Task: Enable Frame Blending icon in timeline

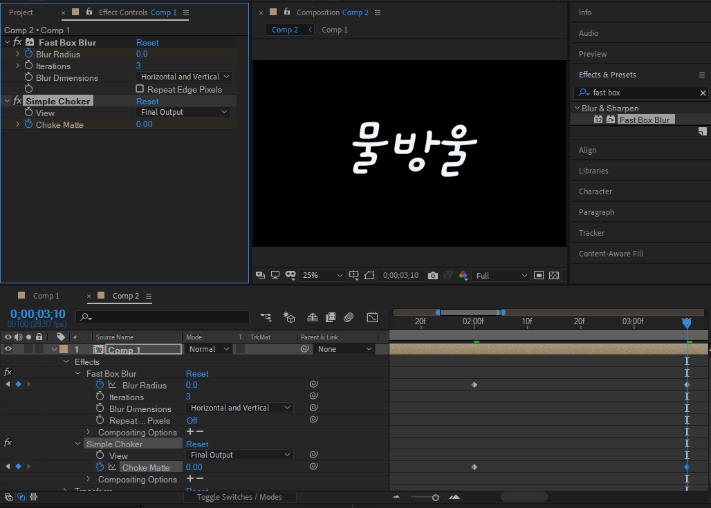Action: 331,317
